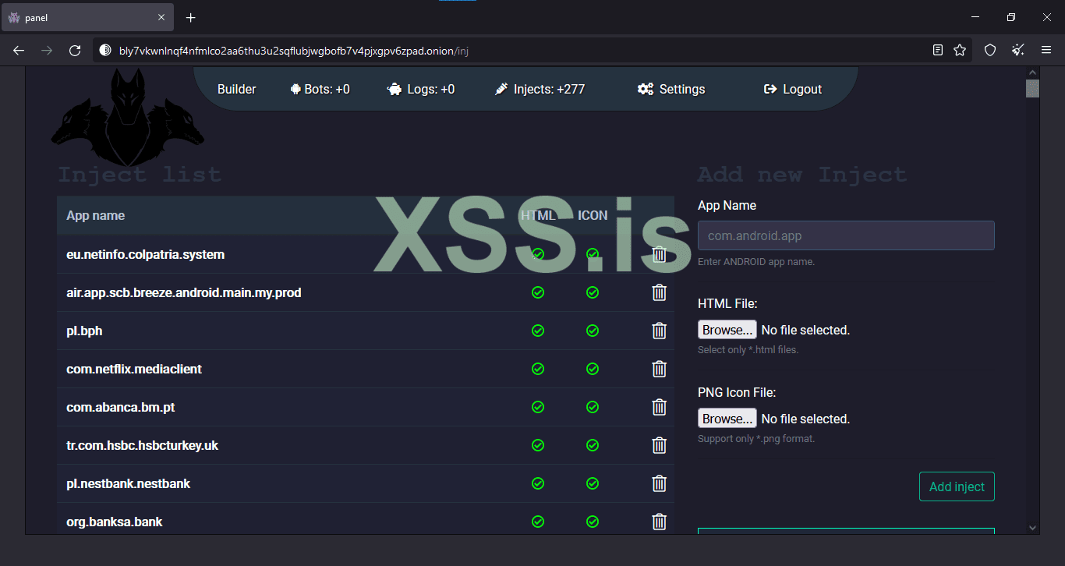
Task: Toggle reader view icon in address bar
Action: point(938,51)
